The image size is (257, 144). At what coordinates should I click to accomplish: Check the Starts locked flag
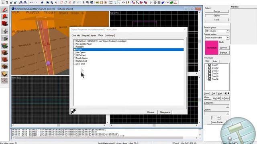tap(75, 61)
